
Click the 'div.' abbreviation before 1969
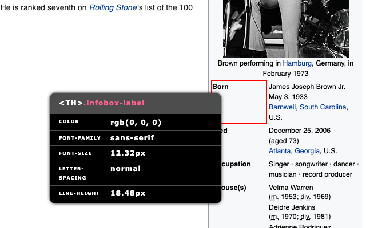(x=305, y=197)
